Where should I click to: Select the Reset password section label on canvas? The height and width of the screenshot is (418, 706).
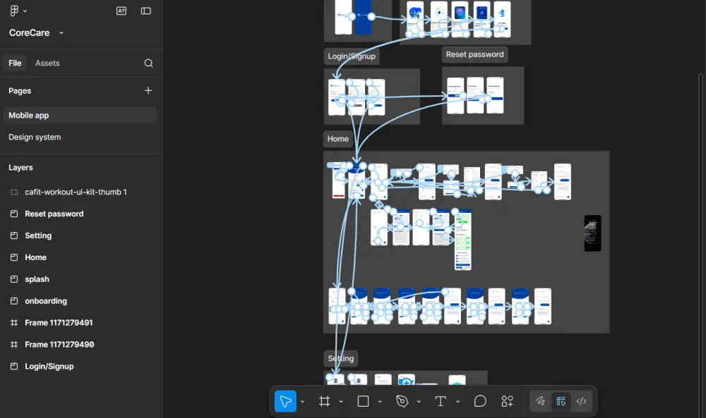coord(475,54)
